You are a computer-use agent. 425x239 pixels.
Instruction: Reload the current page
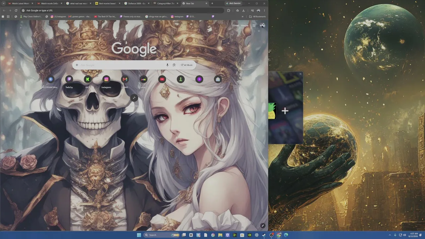[16, 10]
